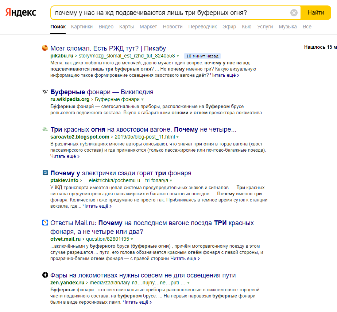Click 'Читать ещё' in the Pikabu snippet
The width and height of the screenshot is (337, 312).
(225, 75)
